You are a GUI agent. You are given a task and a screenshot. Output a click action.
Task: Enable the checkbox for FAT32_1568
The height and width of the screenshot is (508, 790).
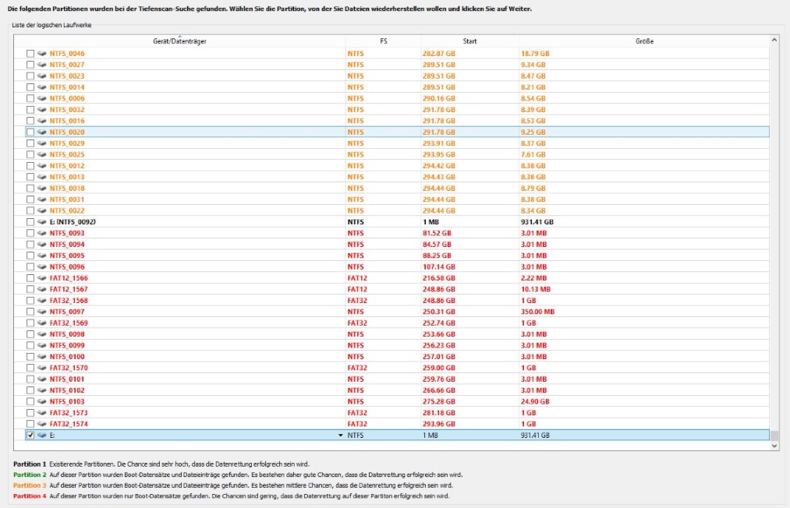(30, 301)
